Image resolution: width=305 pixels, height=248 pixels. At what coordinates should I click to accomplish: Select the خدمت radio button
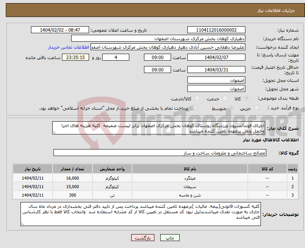225,98
